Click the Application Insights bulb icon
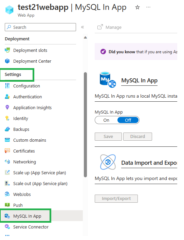The width and height of the screenshot is (184, 240). [7, 107]
